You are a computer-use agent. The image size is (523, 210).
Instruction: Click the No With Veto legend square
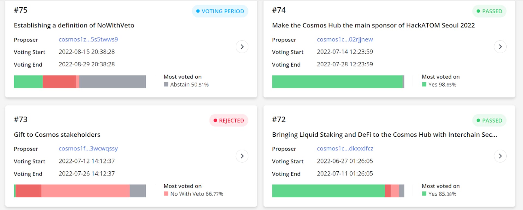click(x=166, y=194)
